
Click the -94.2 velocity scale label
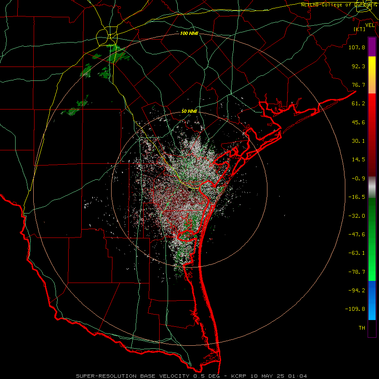357,291
